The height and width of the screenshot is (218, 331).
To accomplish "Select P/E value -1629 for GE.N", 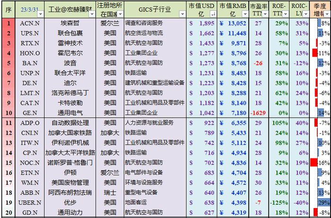I will [259, 113].
